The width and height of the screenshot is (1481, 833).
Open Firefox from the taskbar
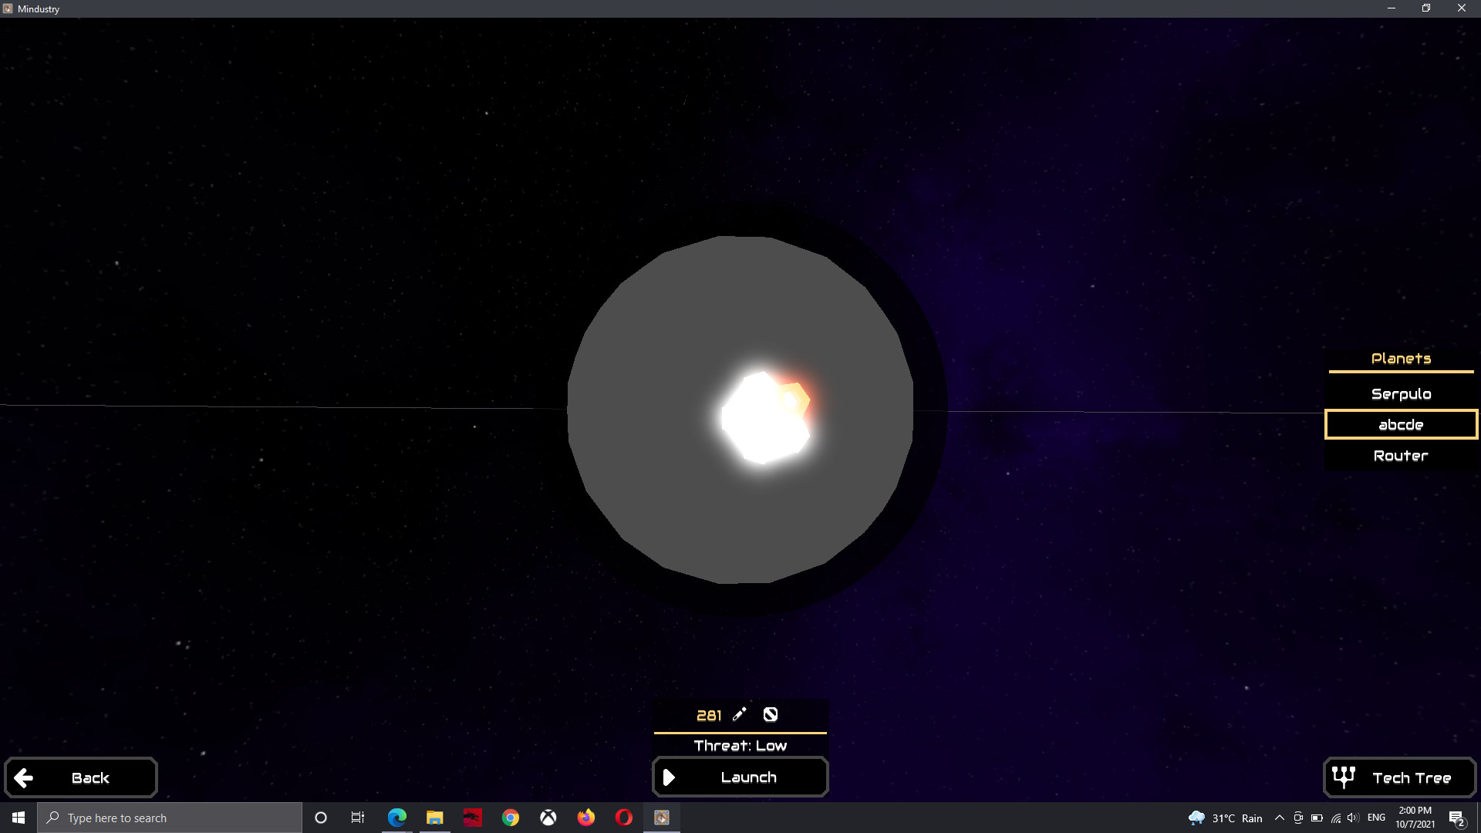(586, 818)
